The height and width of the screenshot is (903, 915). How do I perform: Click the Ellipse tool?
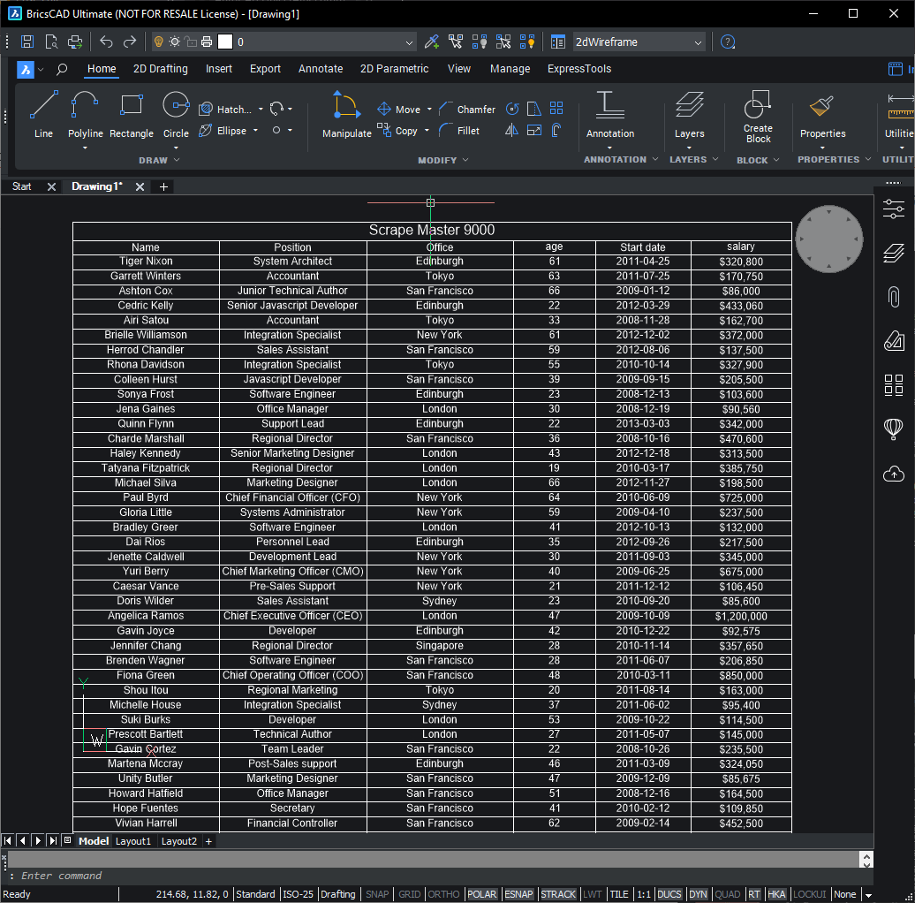tap(223, 131)
